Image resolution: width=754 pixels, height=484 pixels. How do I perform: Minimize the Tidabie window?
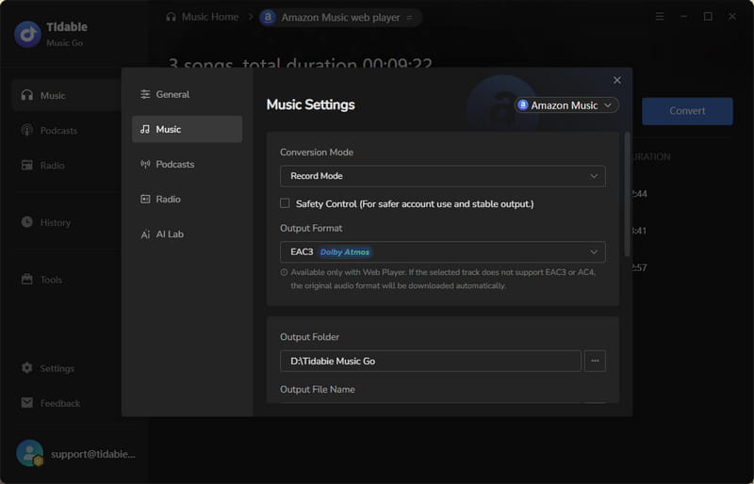683,17
